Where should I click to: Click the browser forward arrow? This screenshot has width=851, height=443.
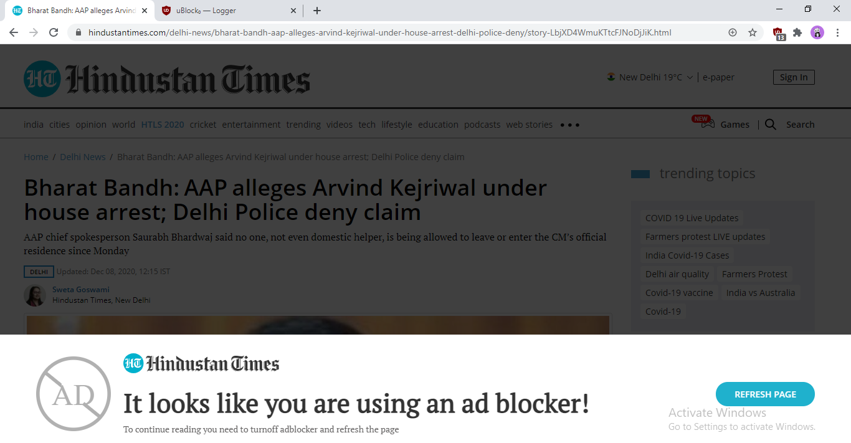(34, 32)
